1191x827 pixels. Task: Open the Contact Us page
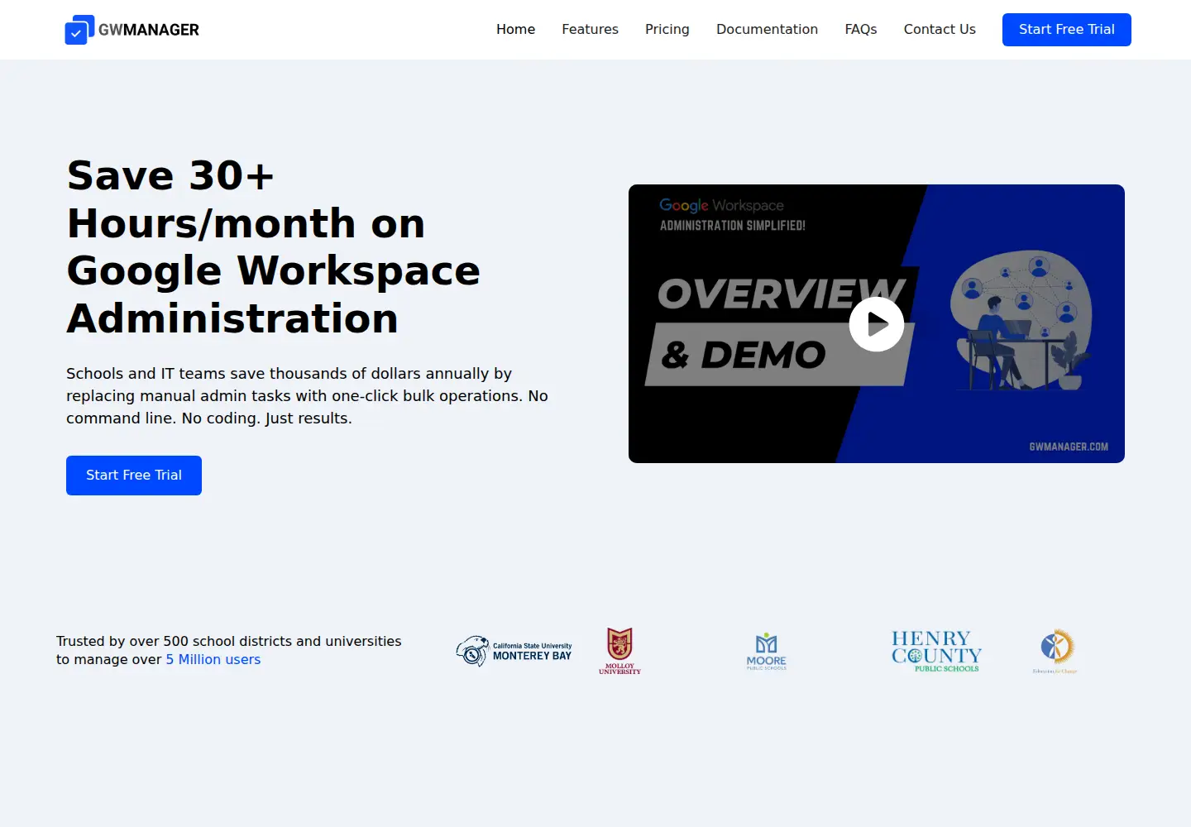[x=940, y=30]
